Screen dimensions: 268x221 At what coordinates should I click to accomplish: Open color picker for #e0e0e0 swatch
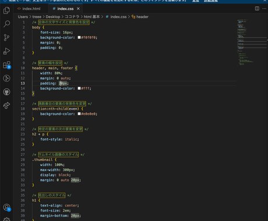tap(79, 114)
